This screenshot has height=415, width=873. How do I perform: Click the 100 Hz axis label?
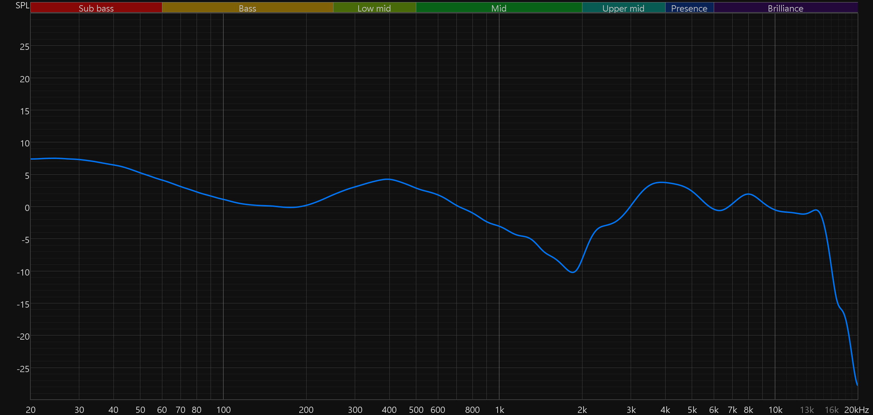223,410
